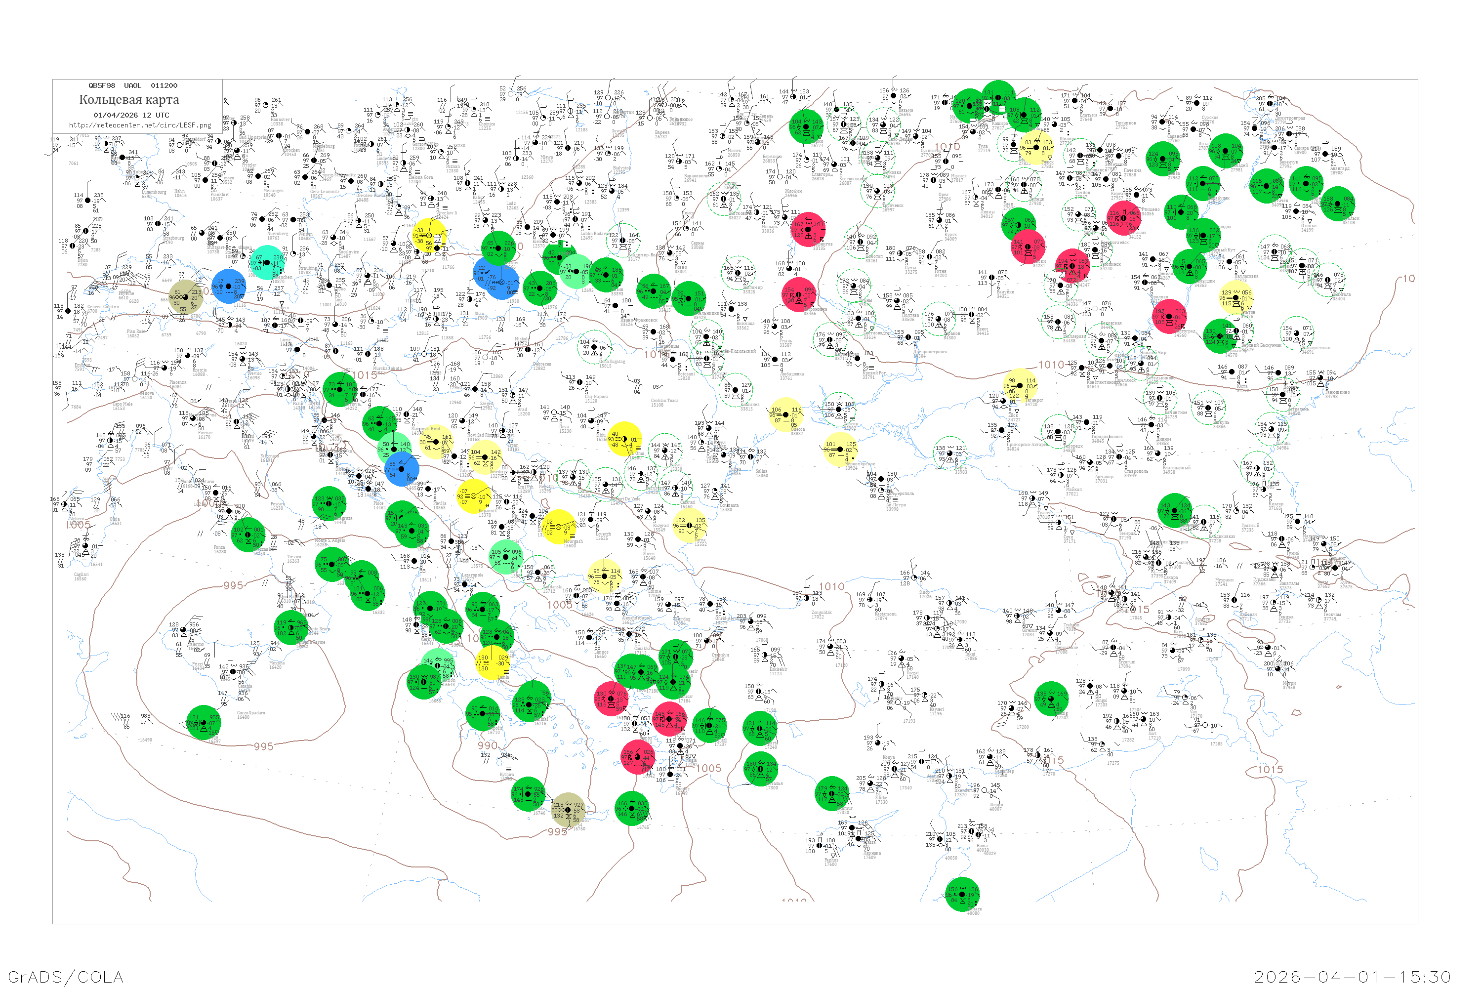This screenshot has width=1482, height=988.
Task: Click the green Anamur station circle
Action: [832, 793]
